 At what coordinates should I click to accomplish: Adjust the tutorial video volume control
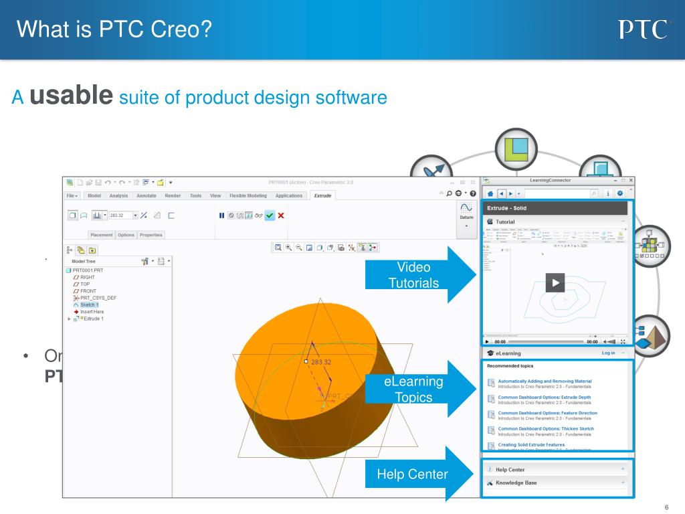pyautogui.click(x=609, y=341)
